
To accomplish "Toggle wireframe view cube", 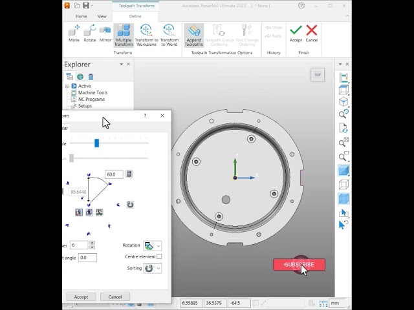I will point(343,185).
